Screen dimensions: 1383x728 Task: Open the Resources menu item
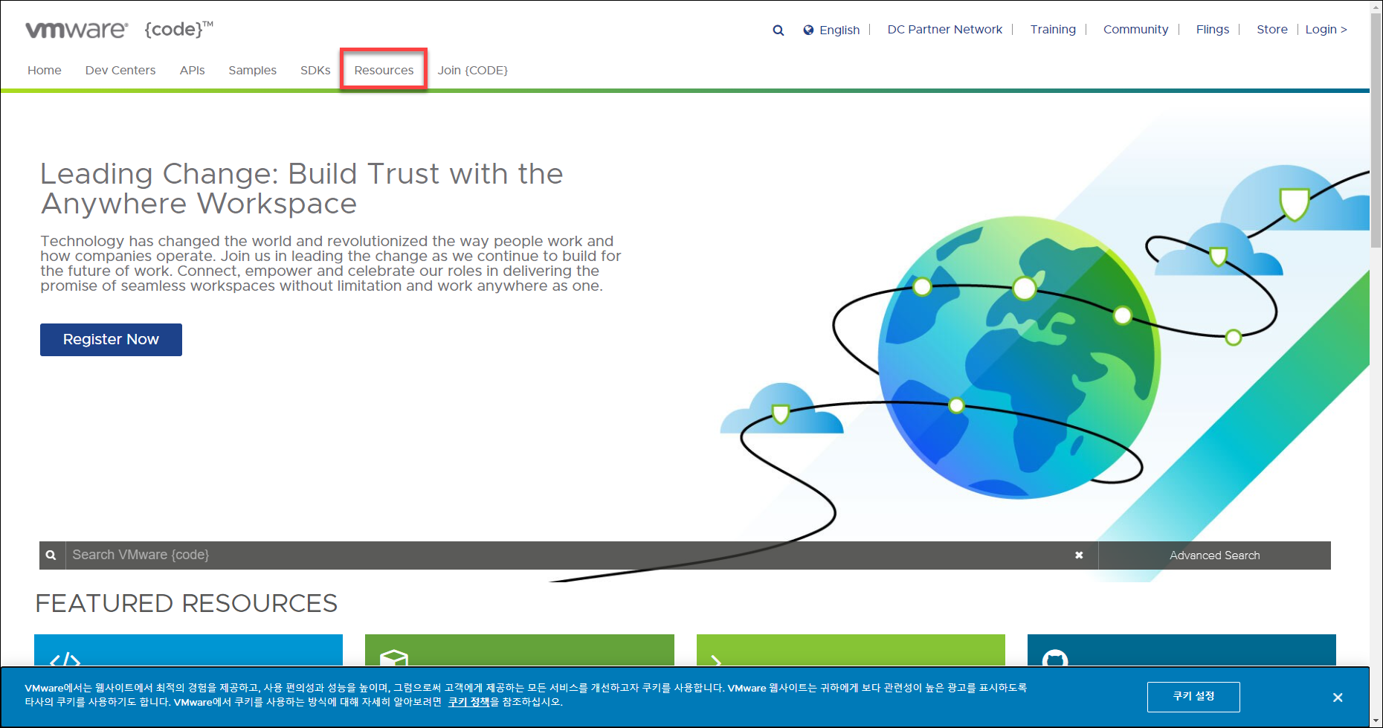coord(384,71)
